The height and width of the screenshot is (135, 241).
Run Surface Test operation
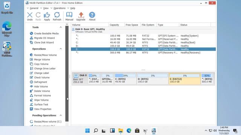39,104
